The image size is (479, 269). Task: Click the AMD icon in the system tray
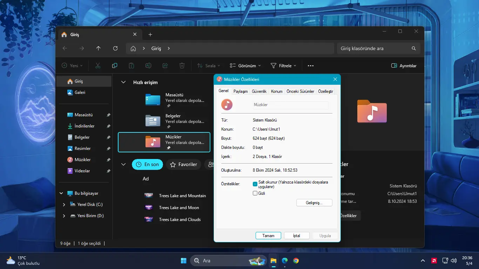click(x=434, y=261)
